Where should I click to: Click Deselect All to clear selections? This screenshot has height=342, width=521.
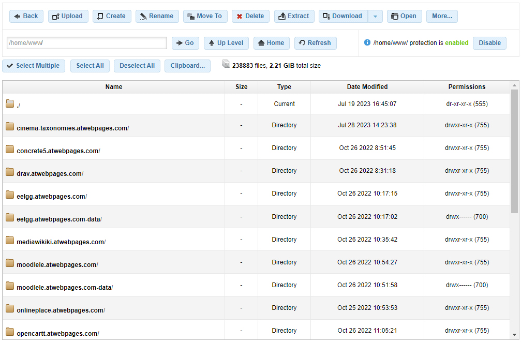(137, 66)
